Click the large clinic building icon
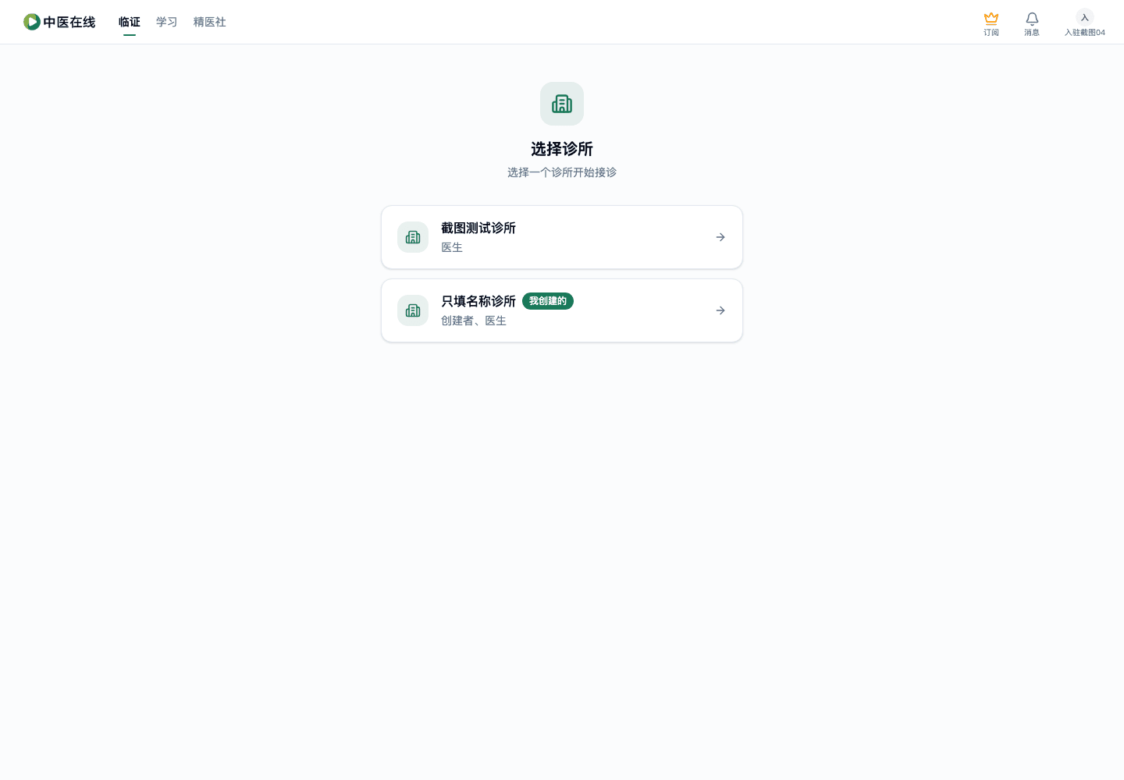1124x780 pixels. pyautogui.click(x=562, y=104)
